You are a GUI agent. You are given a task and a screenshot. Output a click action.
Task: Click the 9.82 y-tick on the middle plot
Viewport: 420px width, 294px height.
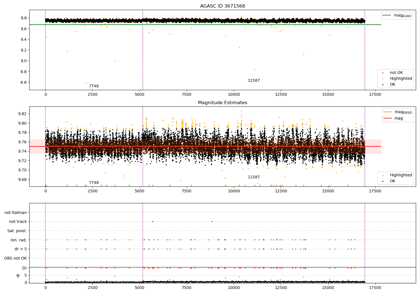[22, 114]
